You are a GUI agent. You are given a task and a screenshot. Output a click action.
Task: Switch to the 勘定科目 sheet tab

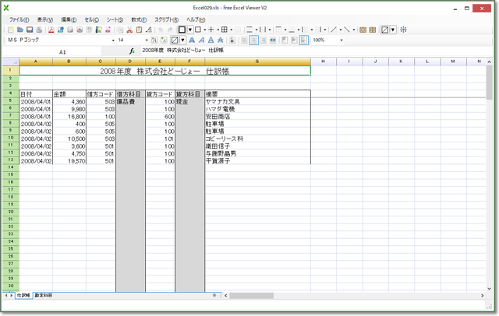click(44, 297)
